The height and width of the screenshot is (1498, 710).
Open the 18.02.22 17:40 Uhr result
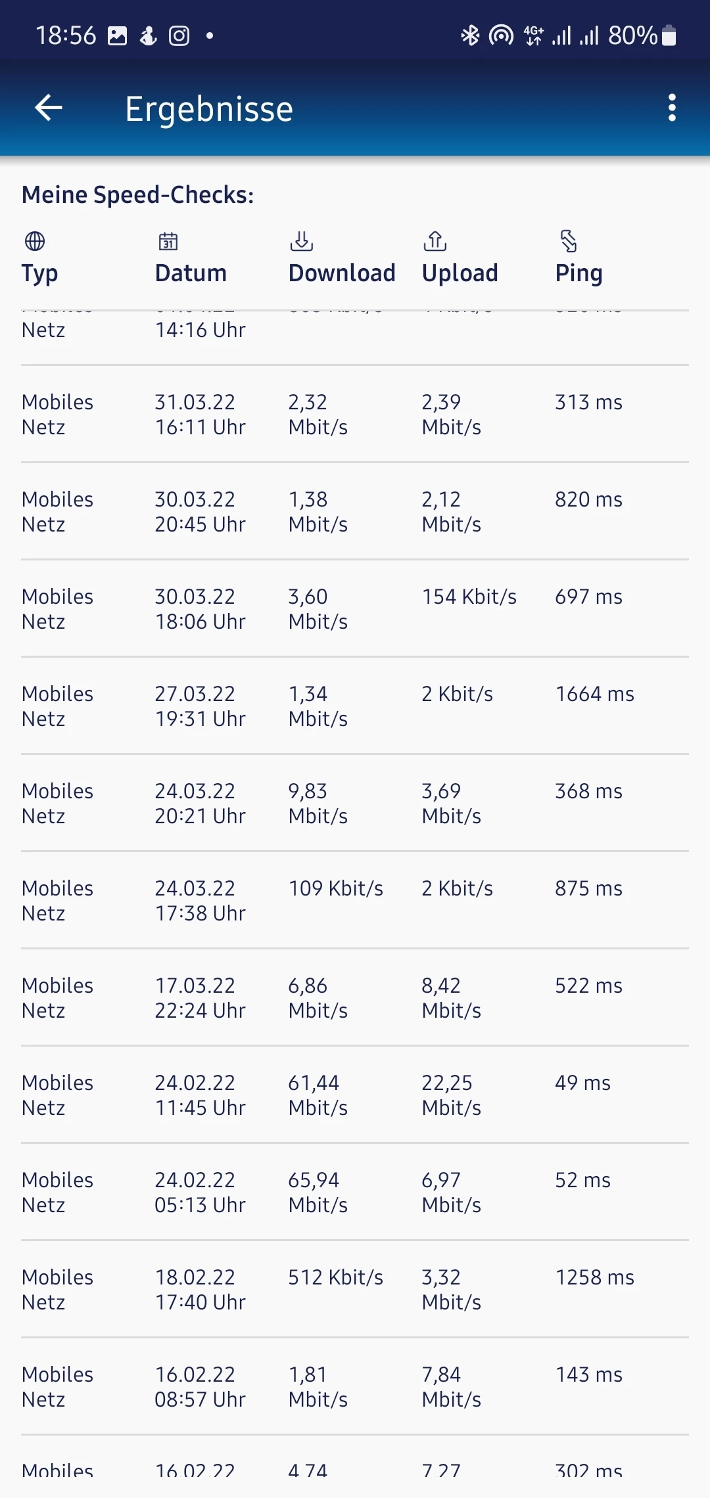(x=355, y=1290)
